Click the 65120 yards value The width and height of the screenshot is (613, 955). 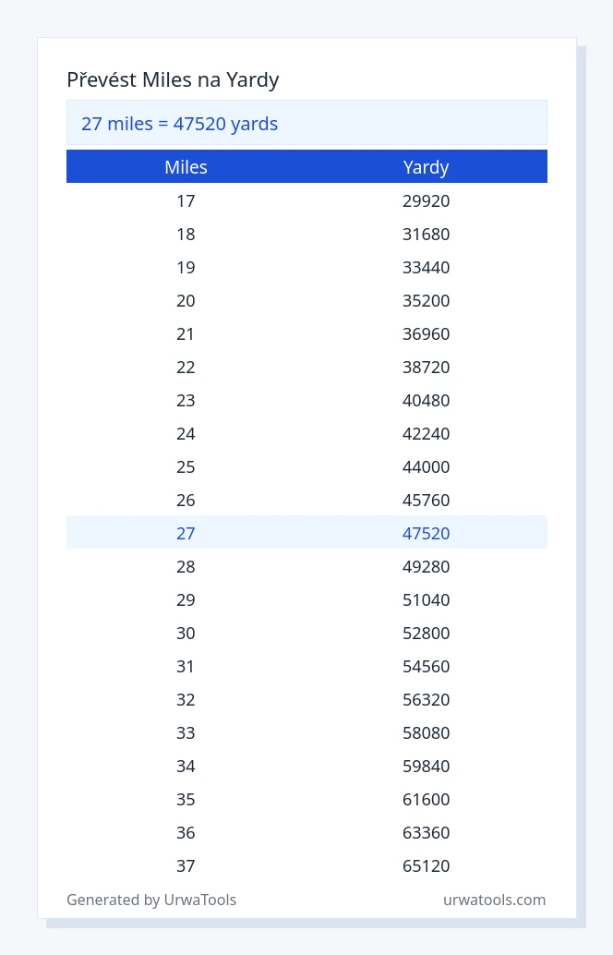point(427,866)
